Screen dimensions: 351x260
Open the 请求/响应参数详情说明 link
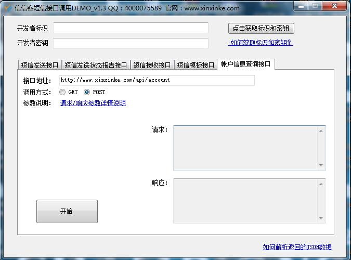pos(93,103)
